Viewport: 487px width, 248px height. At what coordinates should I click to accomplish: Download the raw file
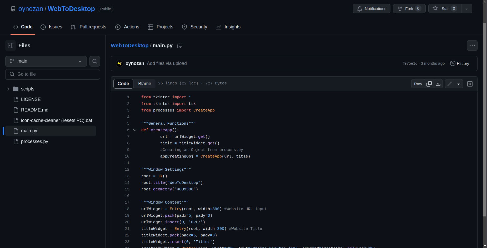point(438,84)
